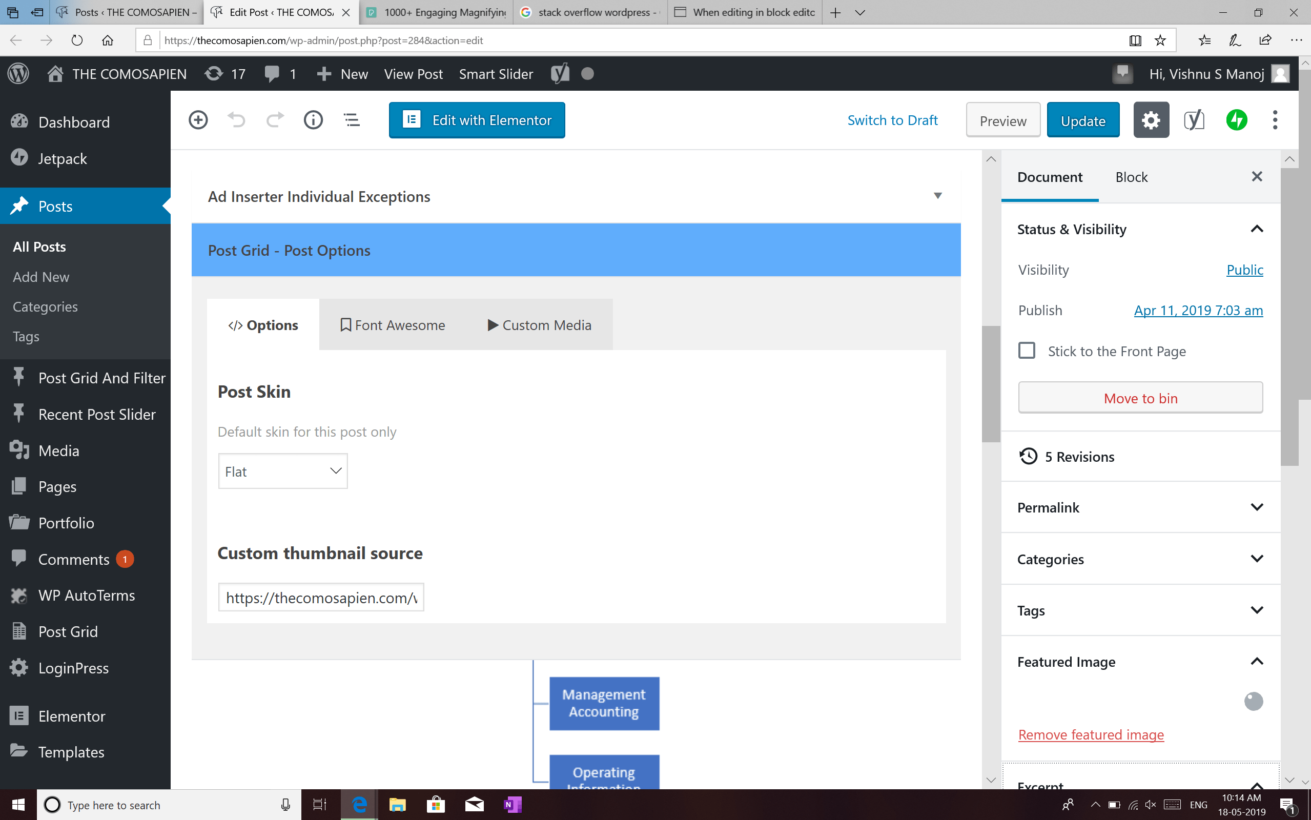Viewport: 1311px width, 820px height.
Task: Click the WordPress logo in the admin bar
Action: [18, 74]
